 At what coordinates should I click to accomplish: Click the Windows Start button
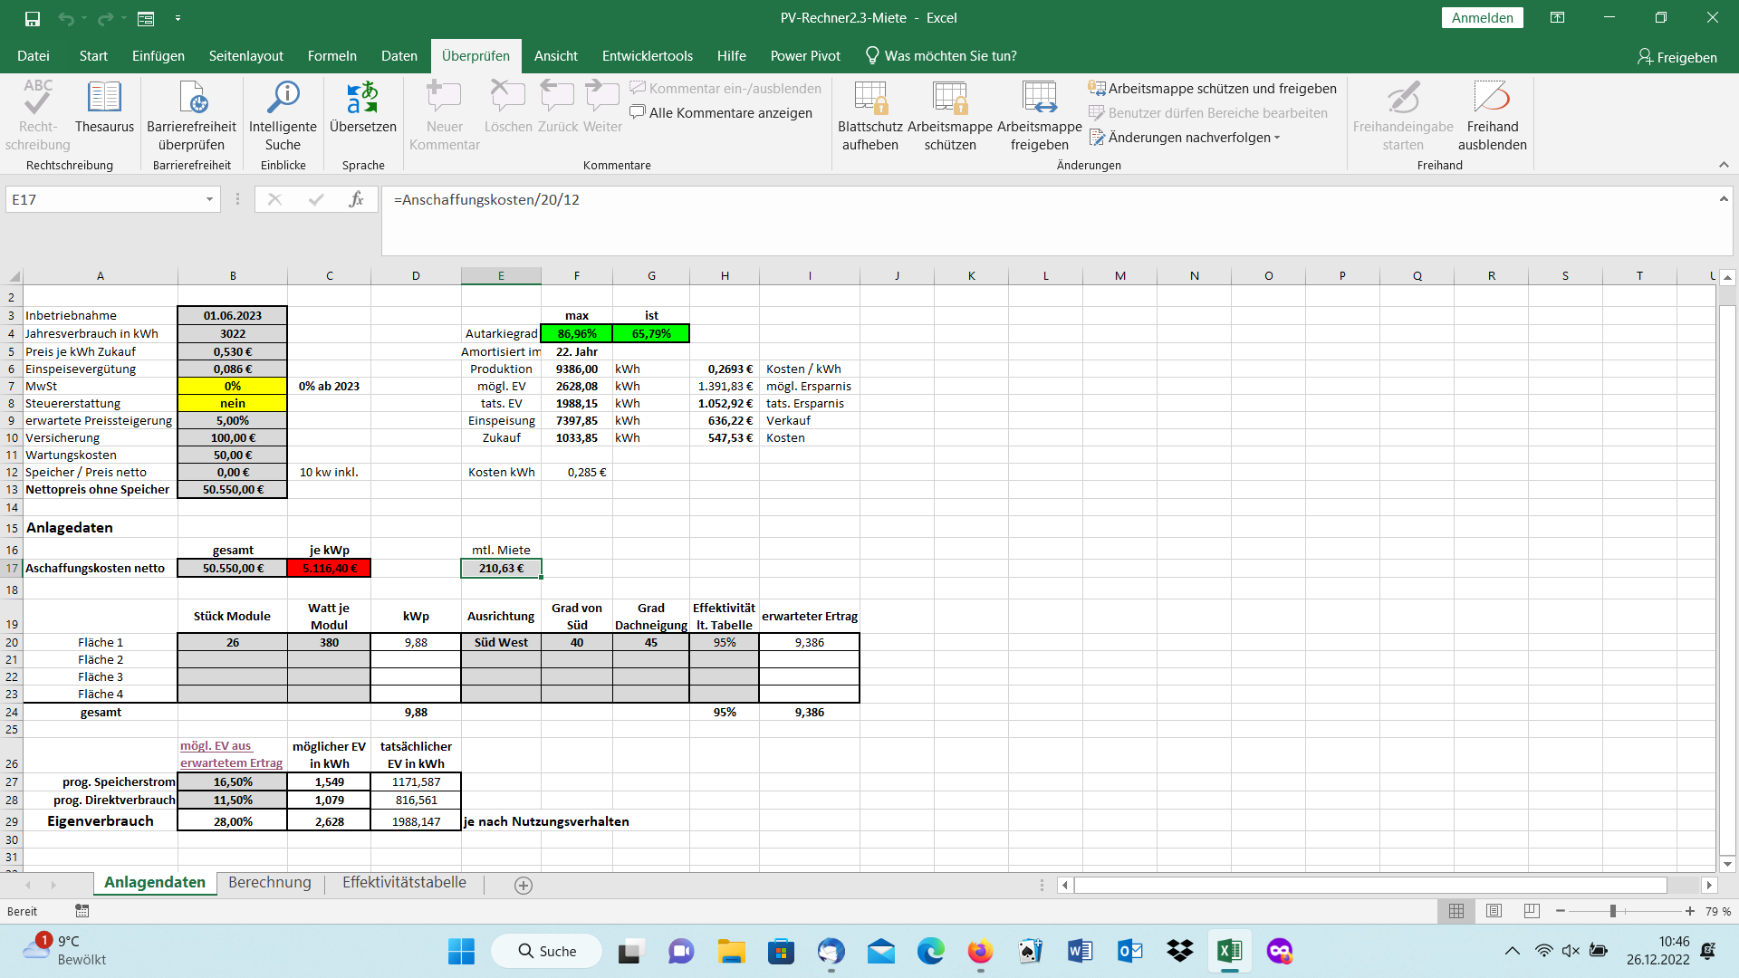pyautogui.click(x=461, y=951)
